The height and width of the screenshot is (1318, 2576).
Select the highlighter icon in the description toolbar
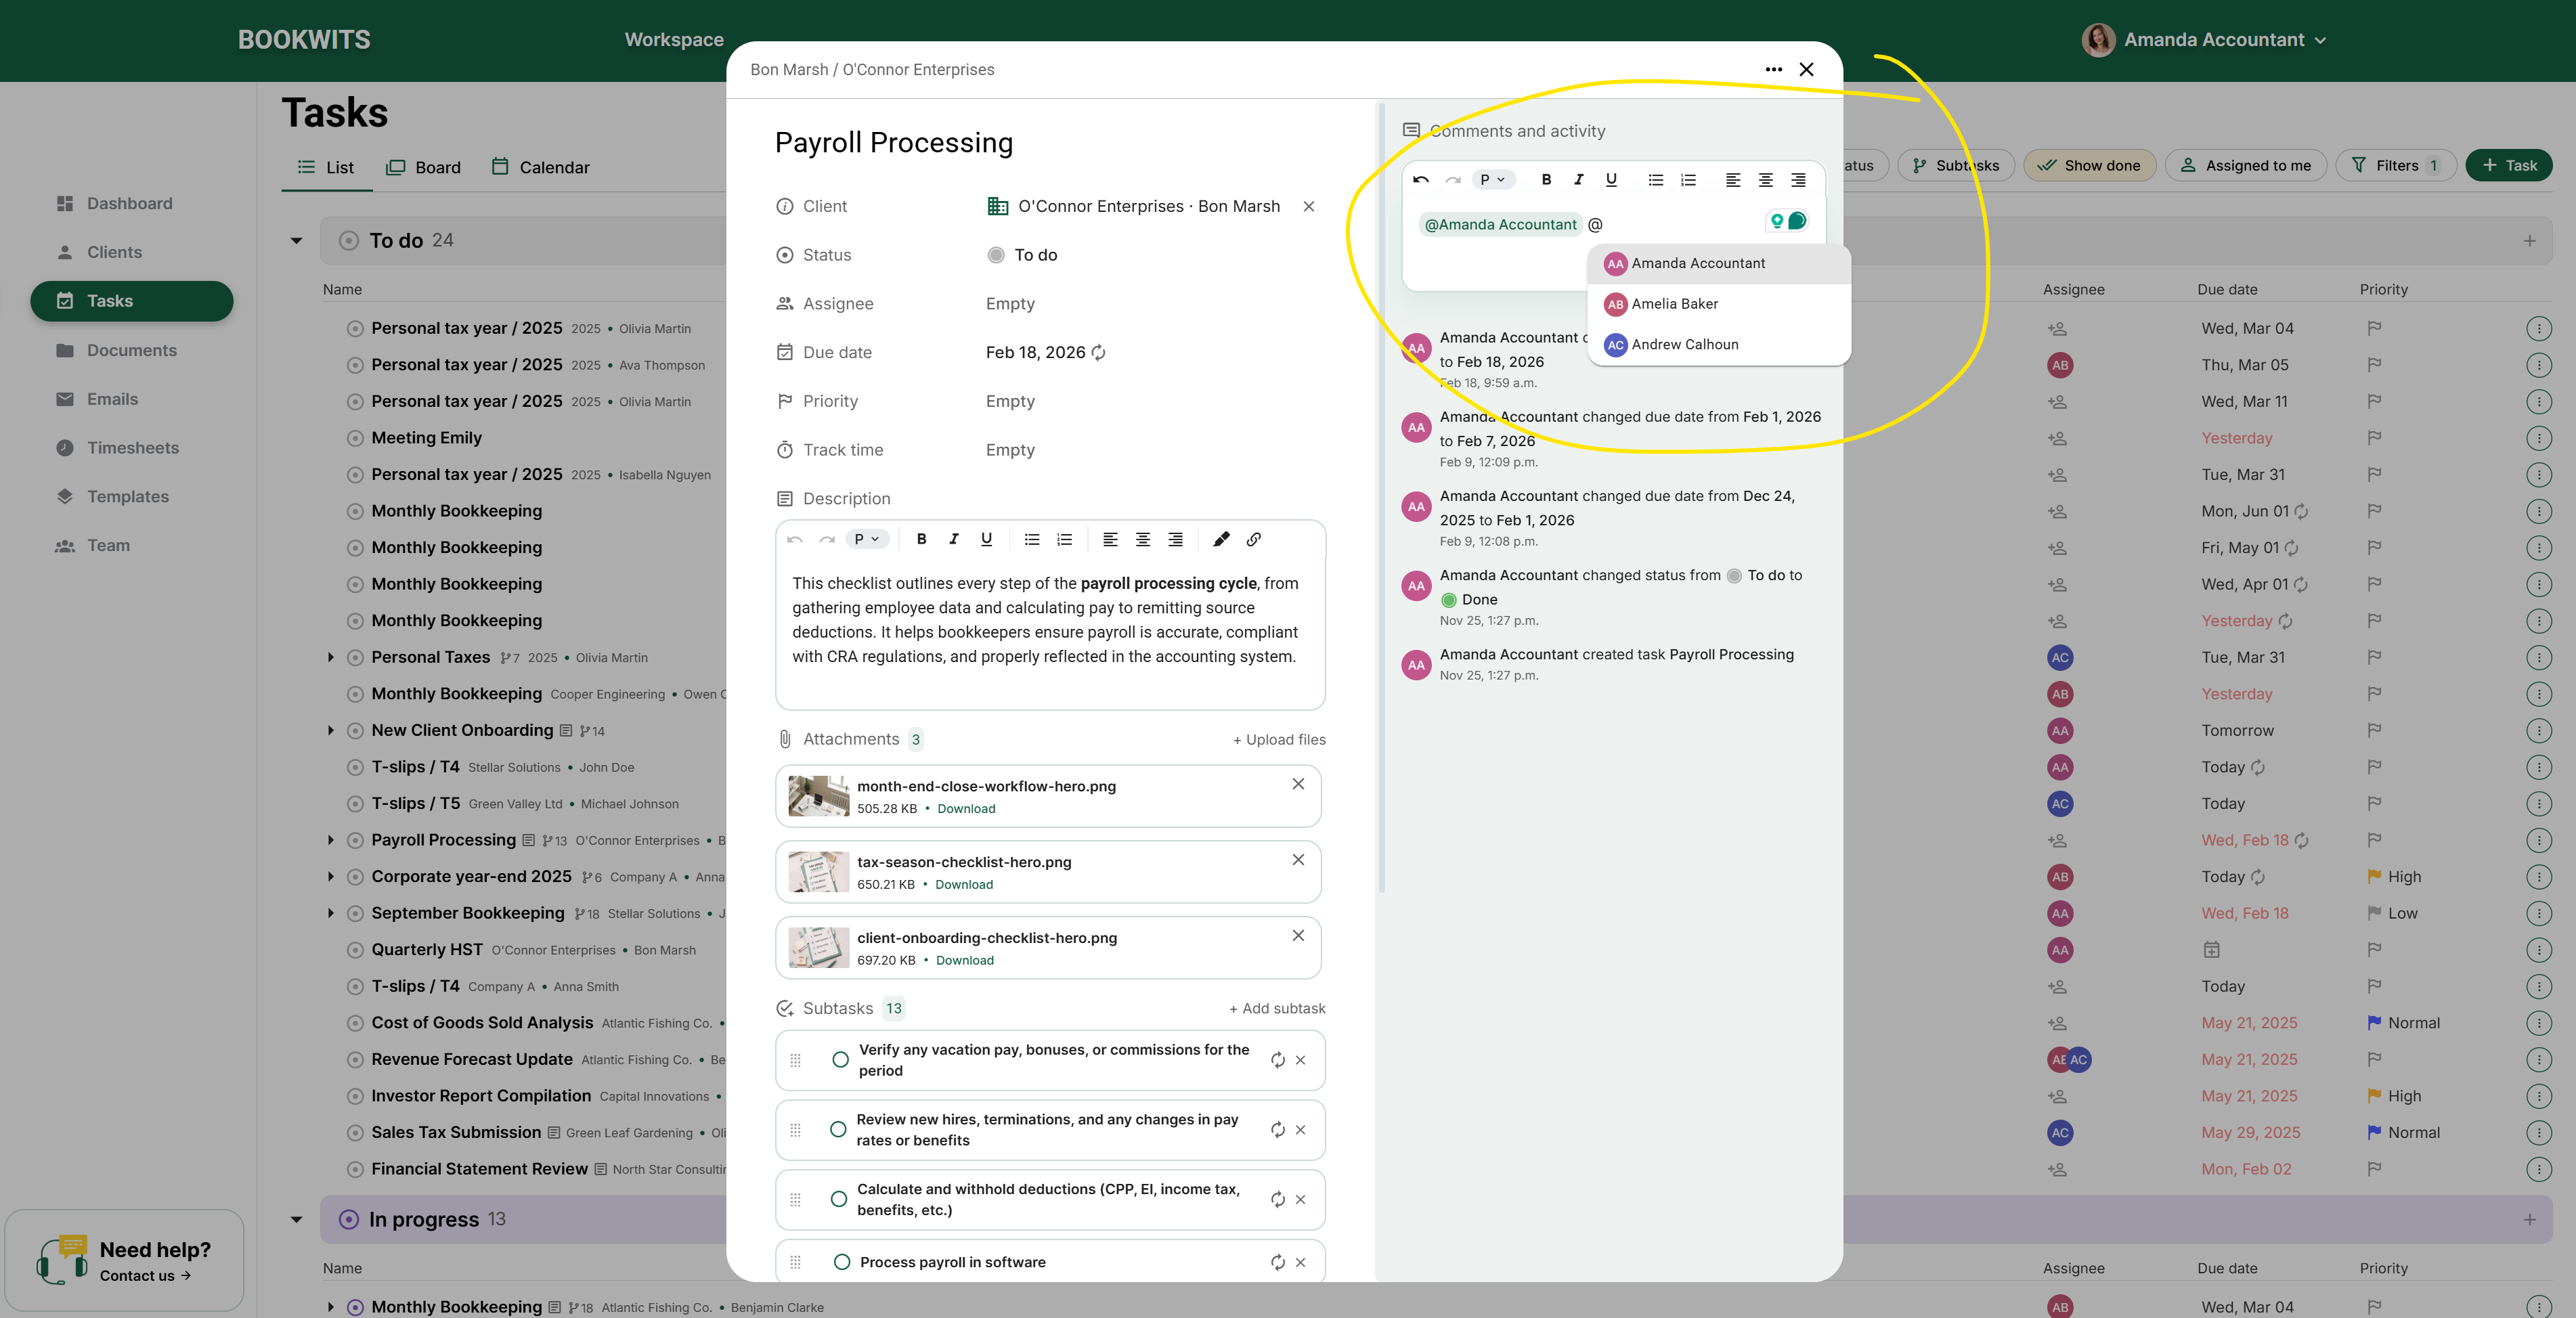coord(1221,539)
